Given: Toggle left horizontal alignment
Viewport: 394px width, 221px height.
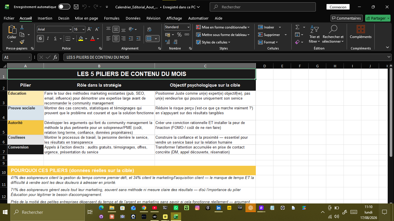Looking at the screenshot, I should 108,38.
